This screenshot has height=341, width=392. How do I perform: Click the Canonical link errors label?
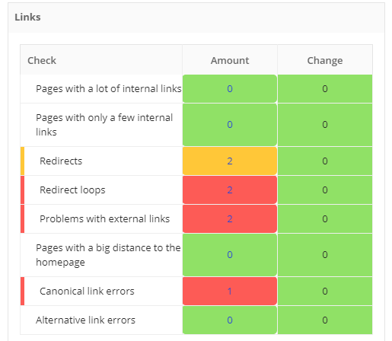87,292
